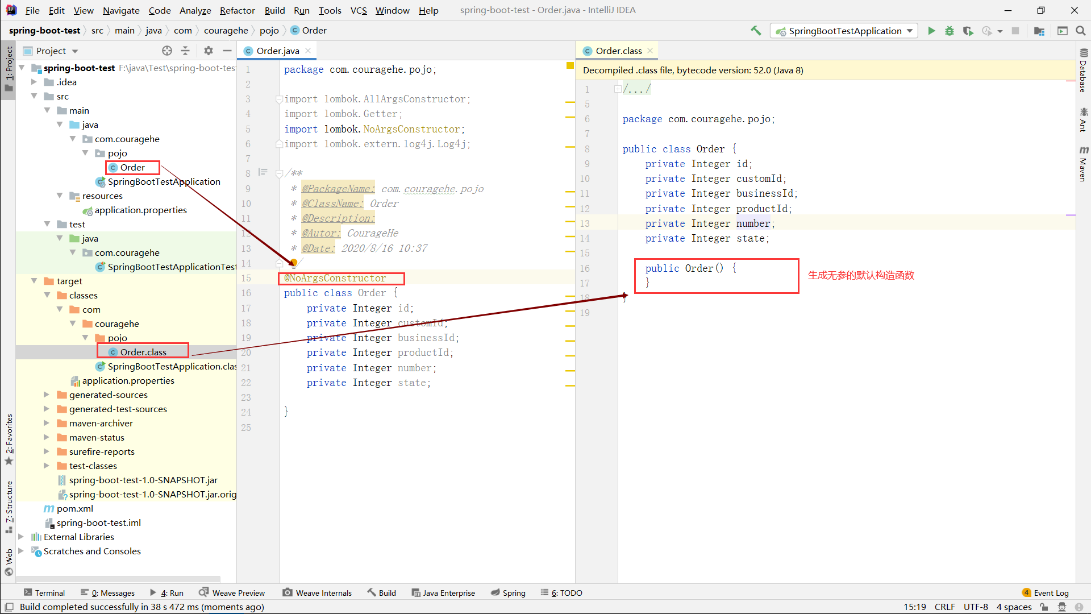Open the Messages tool window
1091x614 pixels.
point(107,592)
